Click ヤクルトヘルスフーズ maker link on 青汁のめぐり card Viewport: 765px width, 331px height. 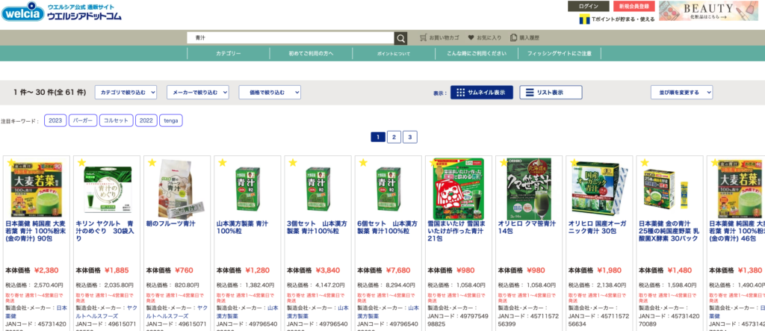pyautogui.click(x=105, y=312)
